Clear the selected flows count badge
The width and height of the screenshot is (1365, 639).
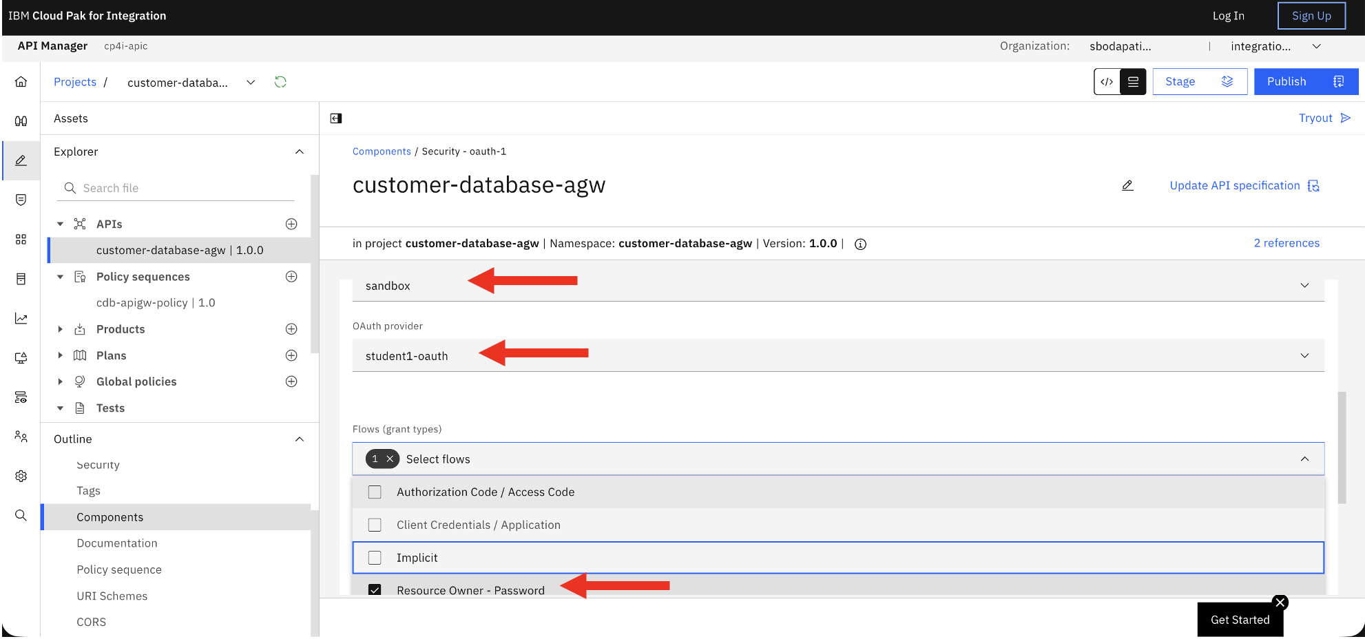pos(390,459)
